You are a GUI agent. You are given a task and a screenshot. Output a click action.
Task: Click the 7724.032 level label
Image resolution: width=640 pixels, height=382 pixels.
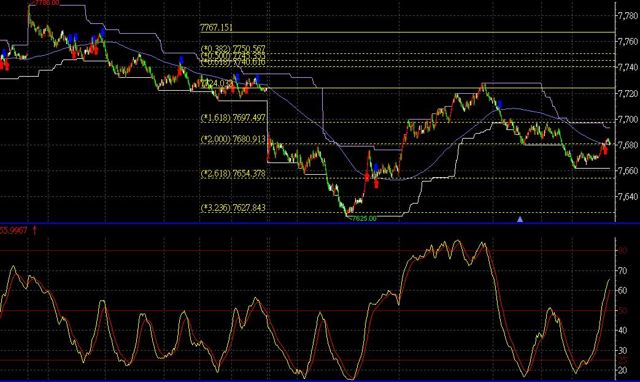point(217,83)
